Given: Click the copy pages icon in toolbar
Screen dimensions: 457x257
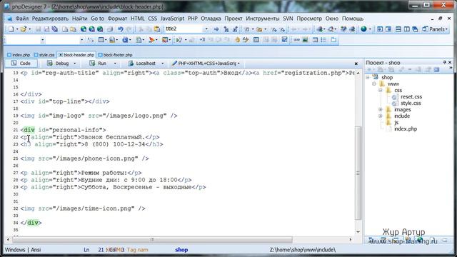Looking at the screenshot, I should [x=65, y=29].
